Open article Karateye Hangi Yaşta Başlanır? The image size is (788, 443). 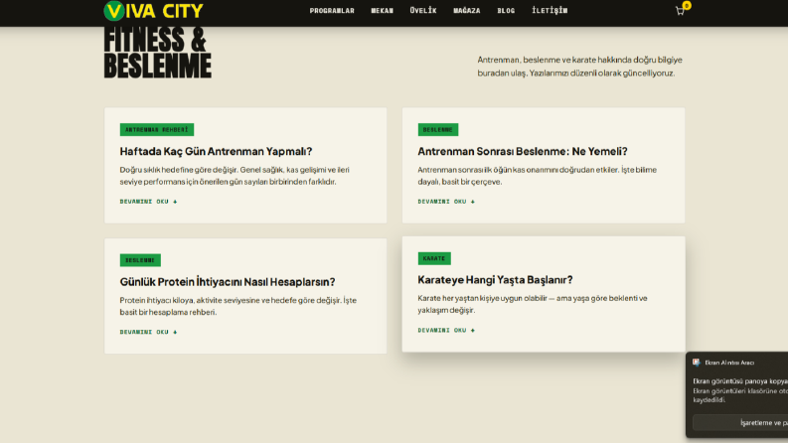click(495, 280)
